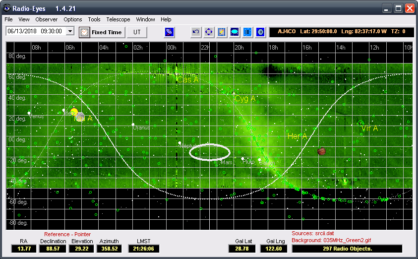Screen dimensions: 418x259
Task: Open the date and time dropdown arrow
Action: [x=69, y=31]
